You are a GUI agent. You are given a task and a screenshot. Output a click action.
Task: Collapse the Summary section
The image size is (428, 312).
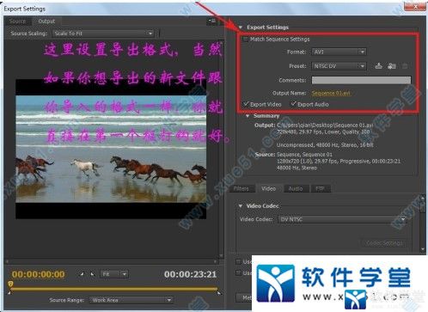pyautogui.click(x=248, y=116)
